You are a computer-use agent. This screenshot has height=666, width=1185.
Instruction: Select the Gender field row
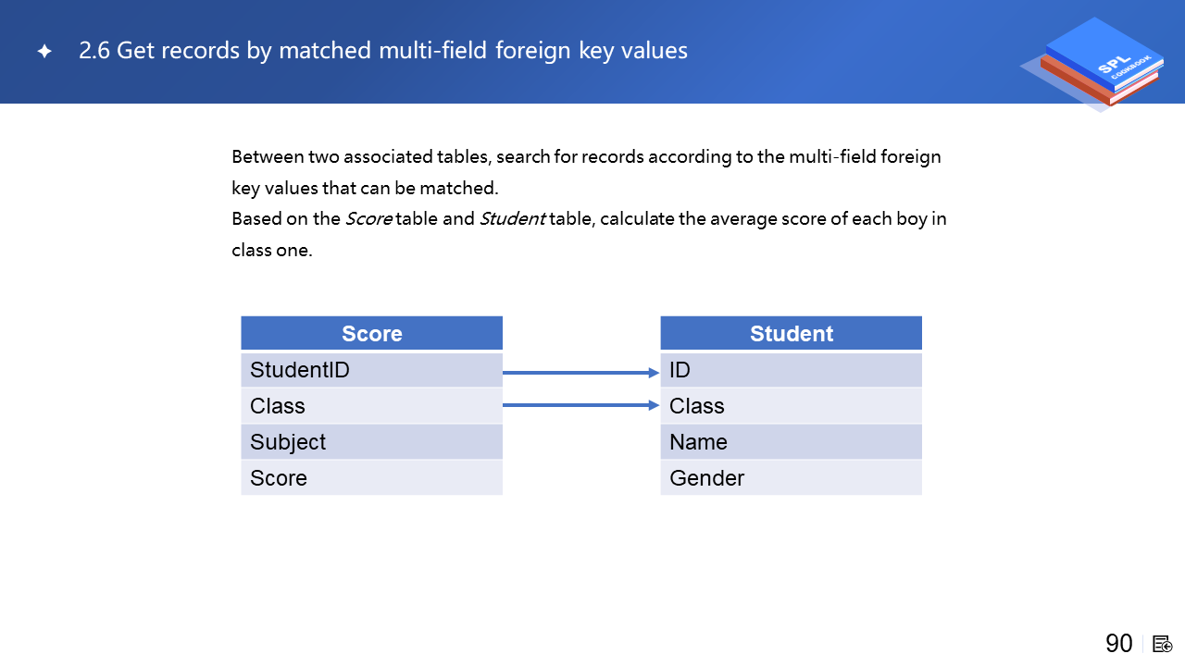click(791, 478)
